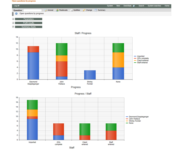Click the Reallocate people icon
Screen dimensions: 184x150
coord(57,10)
